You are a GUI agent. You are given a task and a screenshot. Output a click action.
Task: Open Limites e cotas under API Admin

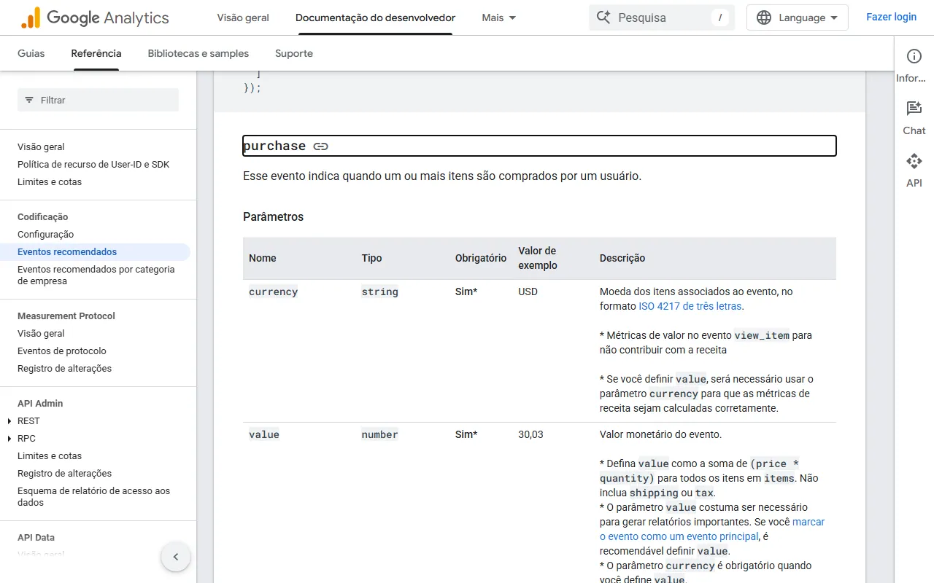coord(50,456)
